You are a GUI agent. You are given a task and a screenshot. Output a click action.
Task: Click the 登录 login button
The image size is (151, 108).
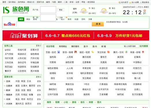[61, 10]
